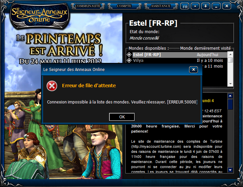Screen dimensions: 243x187
Task: Click the 'Il y a 10 mois' text
Action: [x=210, y=61]
